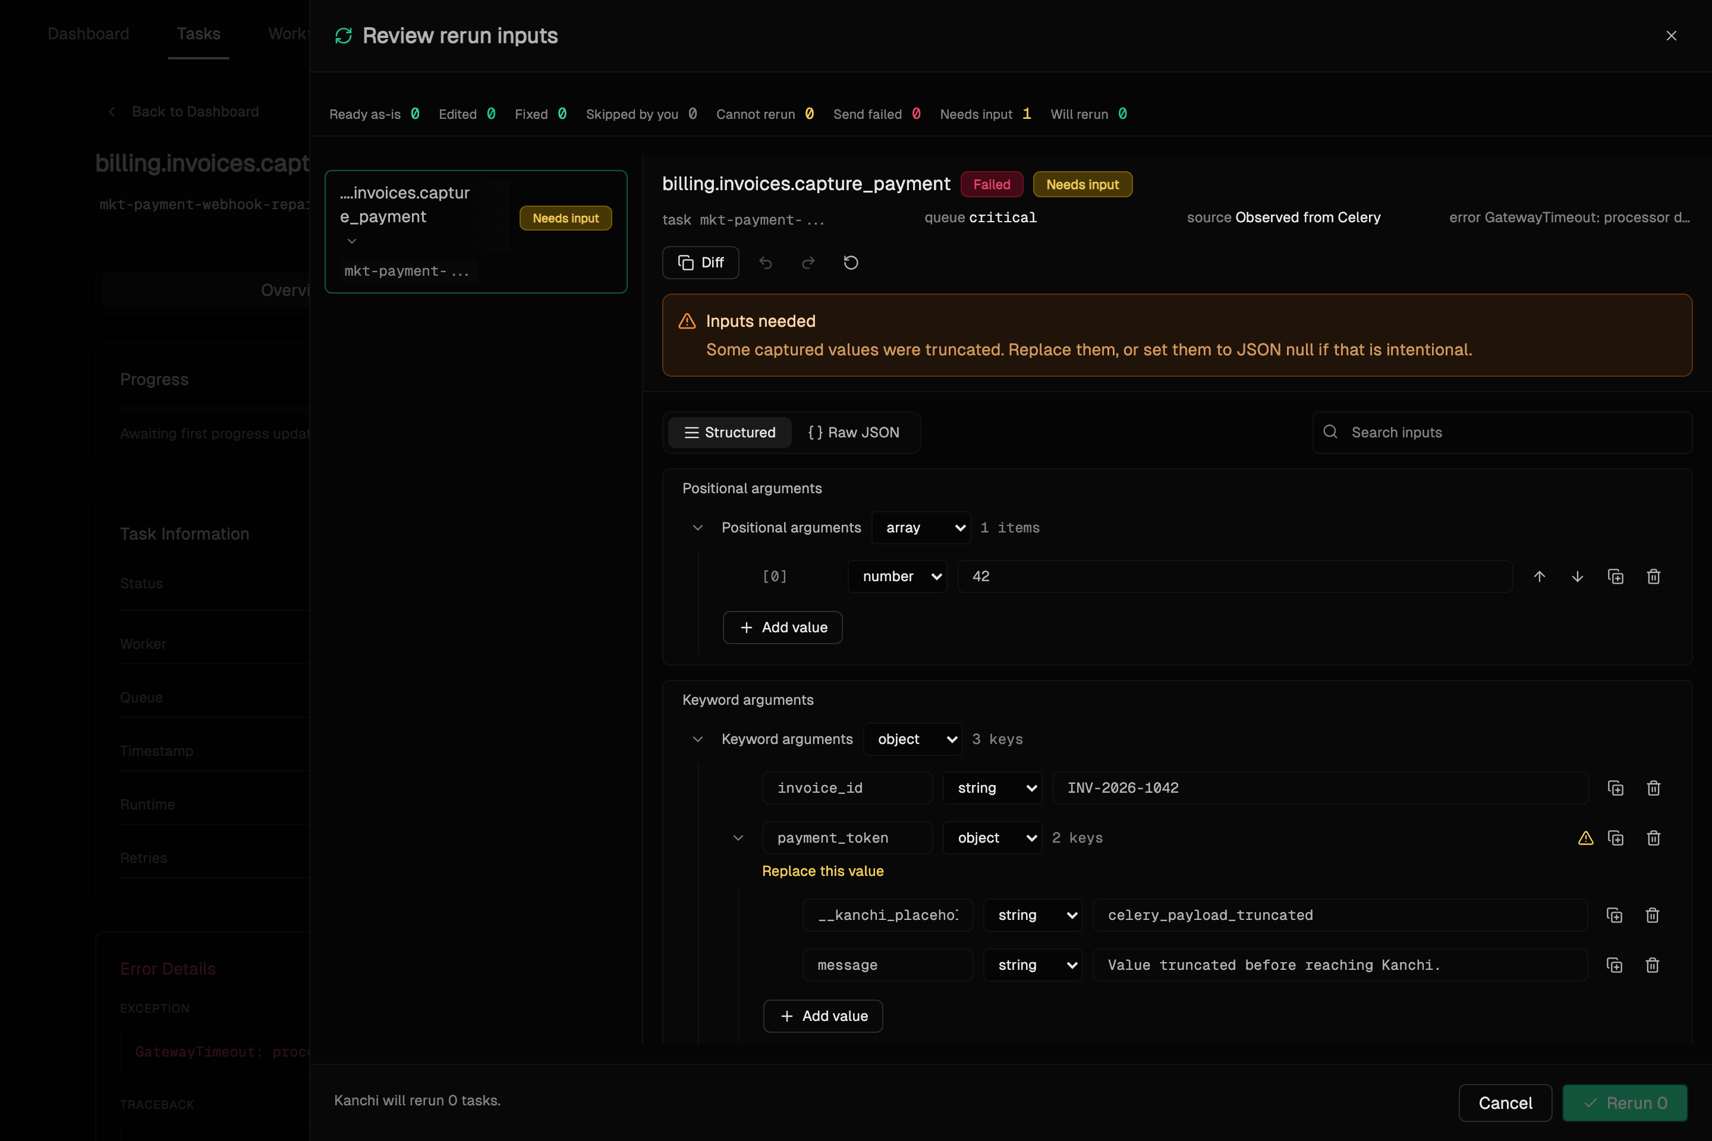1712x1141 pixels.
Task: Collapse the payment_token object chevron
Action: pos(738,837)
